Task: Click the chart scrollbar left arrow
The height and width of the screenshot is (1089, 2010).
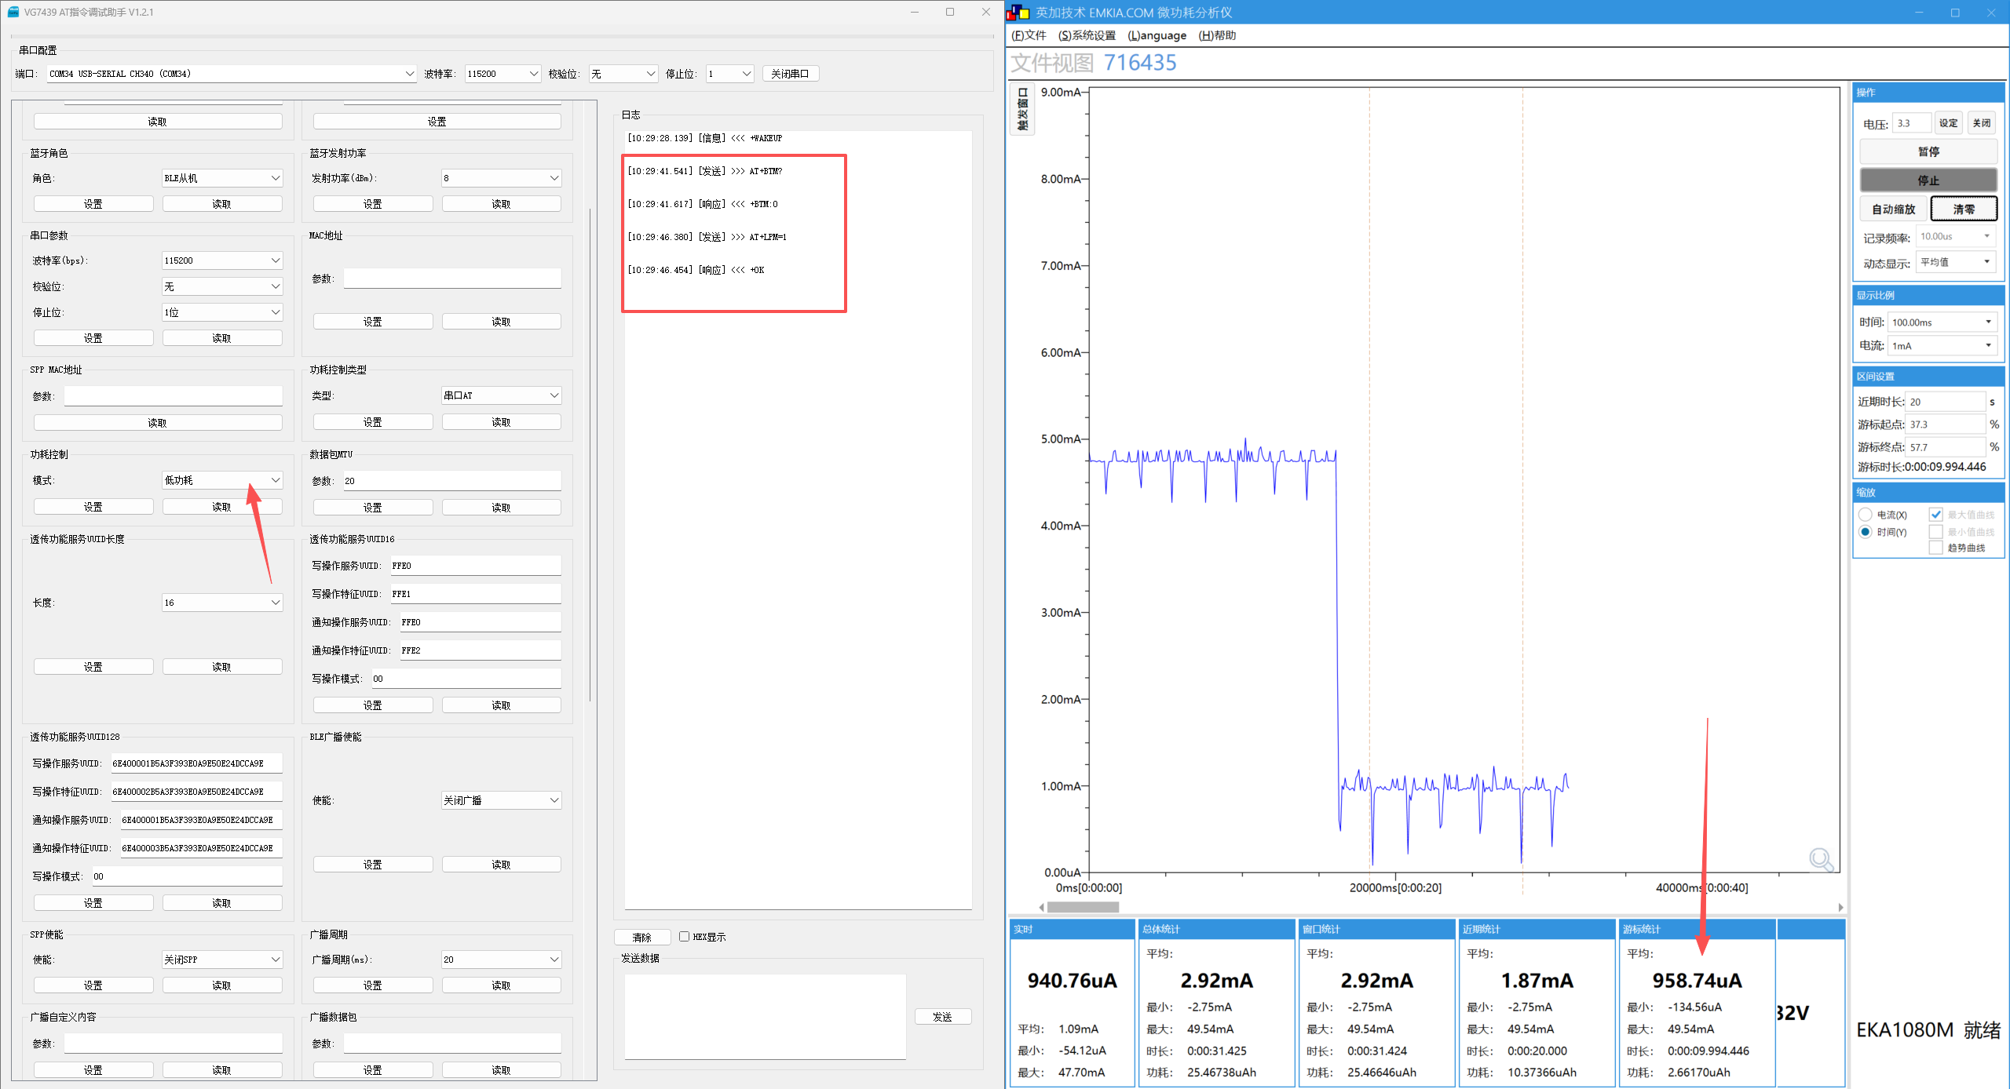Action: 1042,907
